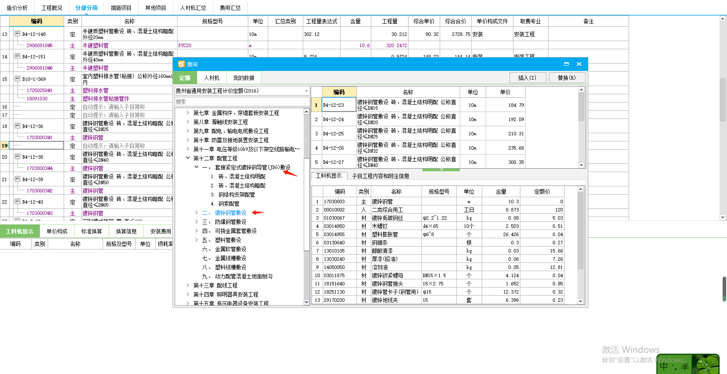Click the query dialog title icon

click(182, 64)
